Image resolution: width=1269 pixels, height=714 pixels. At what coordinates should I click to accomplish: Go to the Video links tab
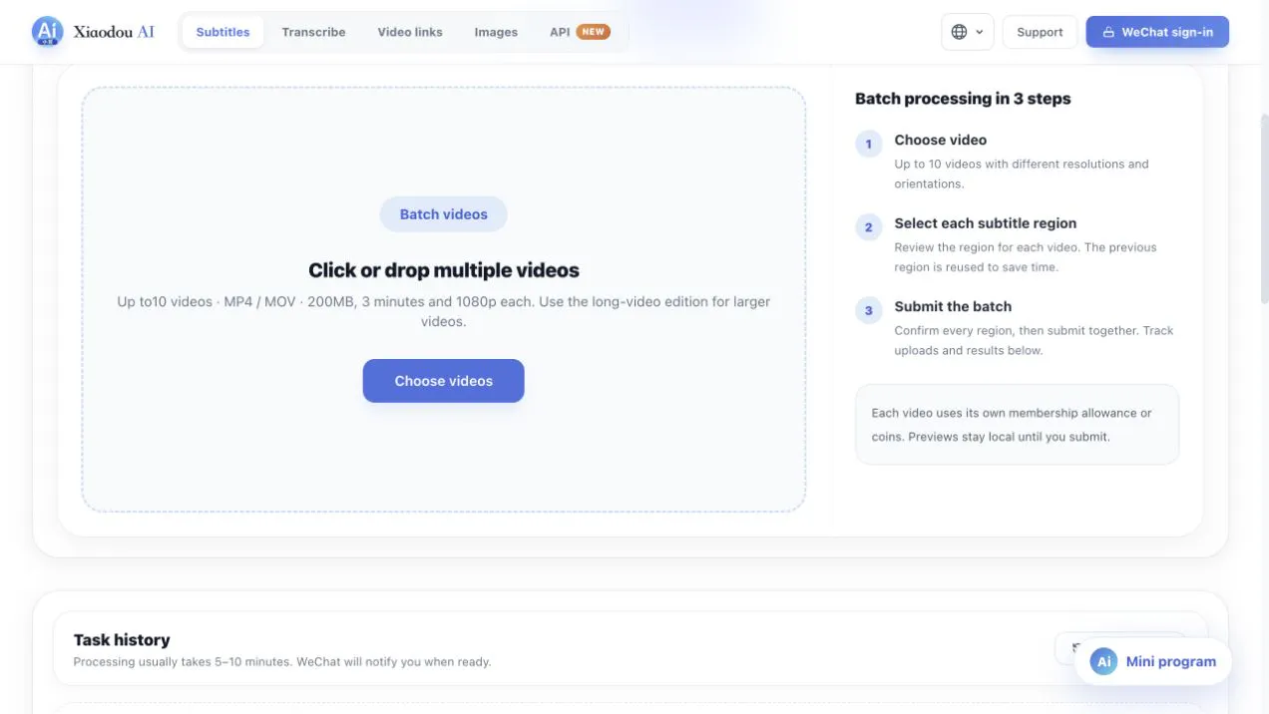point(410,32)
